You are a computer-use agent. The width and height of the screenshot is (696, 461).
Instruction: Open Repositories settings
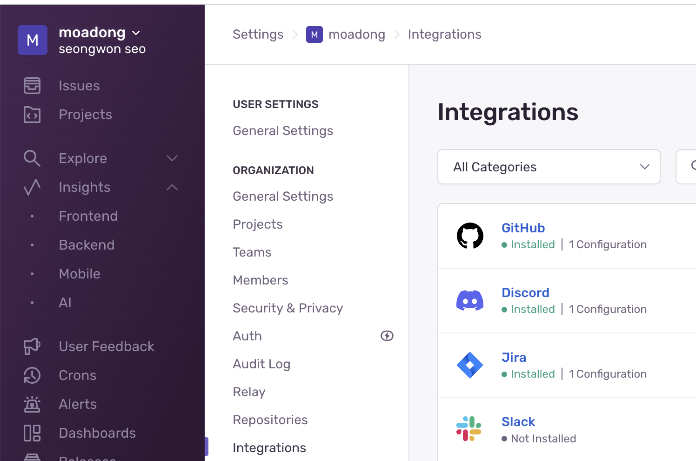coord(270,420)
